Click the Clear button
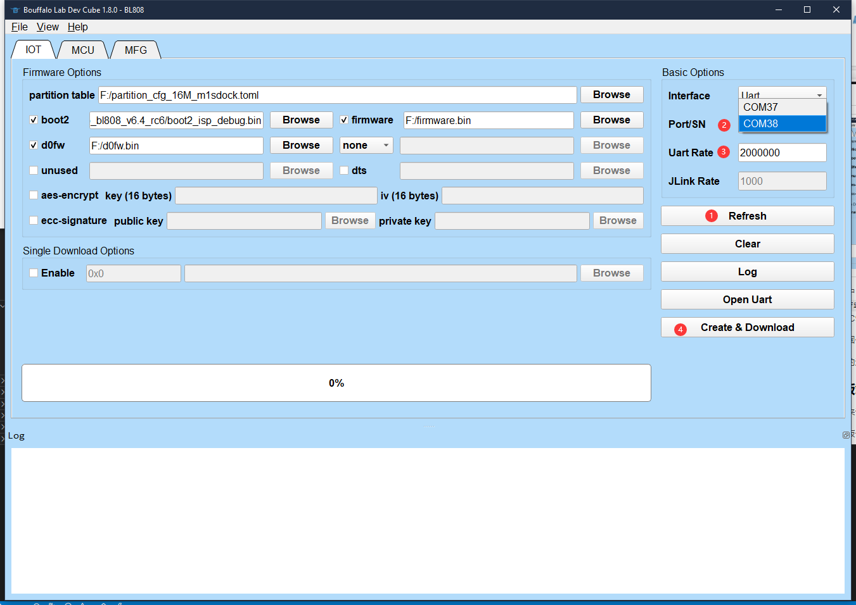 [x=747, y=244]
